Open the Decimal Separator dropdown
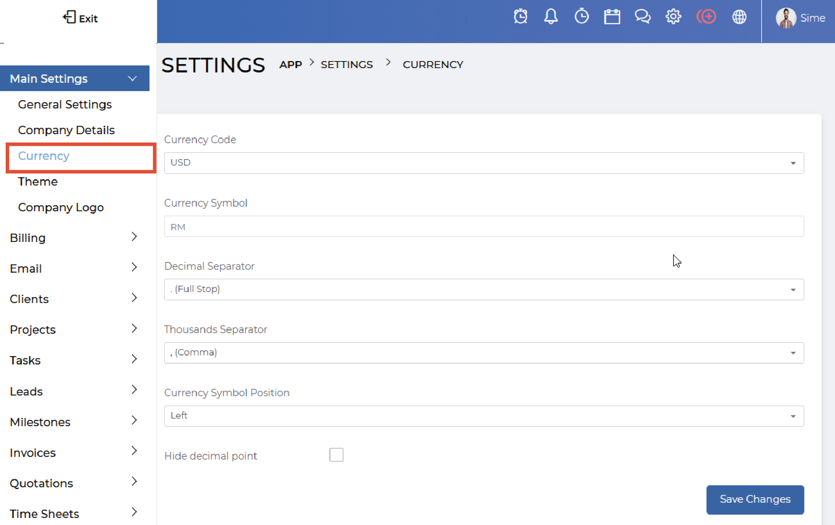This screenshot has width=835, height=525. (484, 289)
